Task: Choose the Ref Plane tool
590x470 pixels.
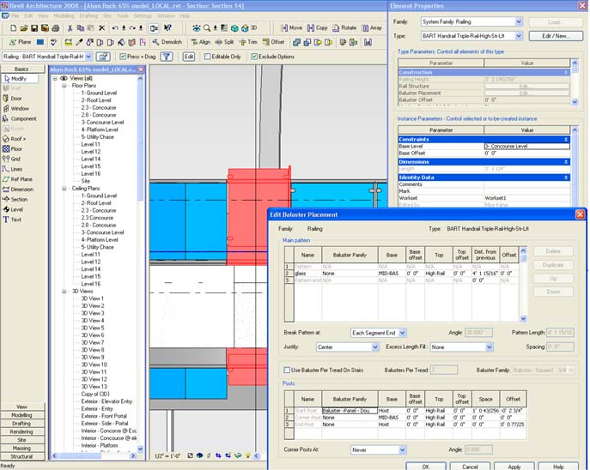Action: pos(21,178)
